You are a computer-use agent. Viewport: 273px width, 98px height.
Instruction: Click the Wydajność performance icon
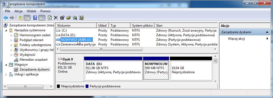coord(16,55)
